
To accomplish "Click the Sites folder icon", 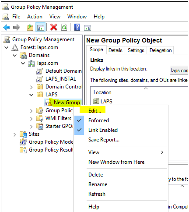I will tap(23, 134).
